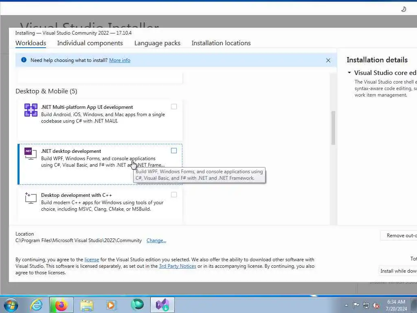The width and height of the screenshot is (417, 313).
Task: Open the Individual components tab
Action: (x=90, y=43)
